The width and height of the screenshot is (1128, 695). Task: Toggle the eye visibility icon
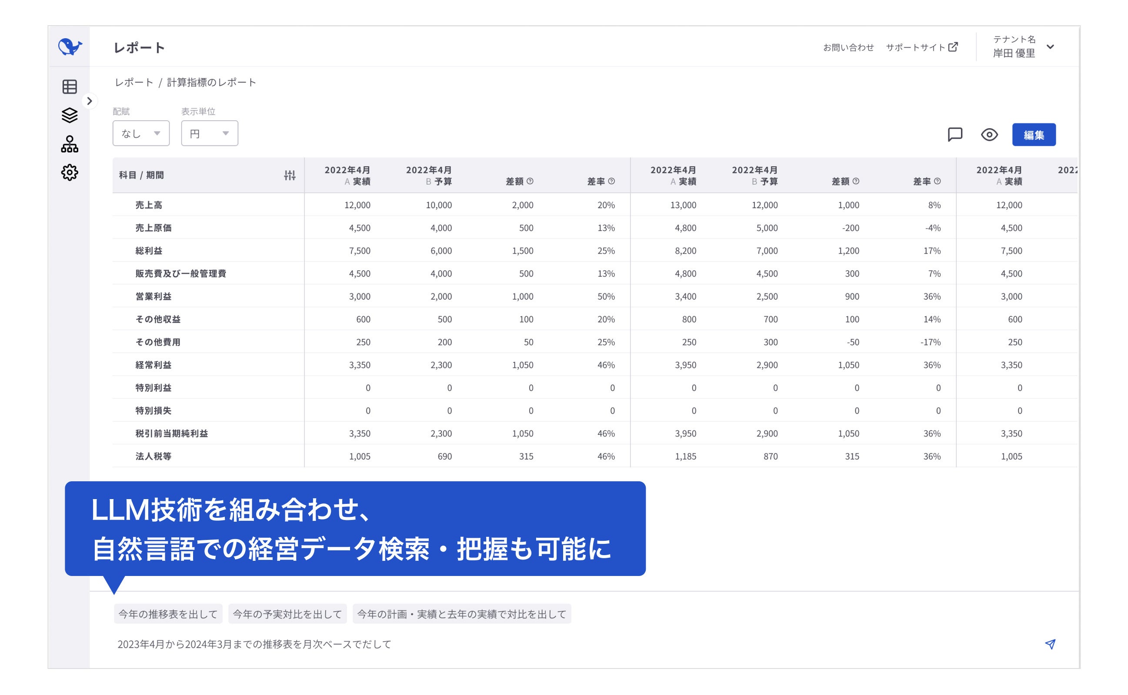pos(989,135)
